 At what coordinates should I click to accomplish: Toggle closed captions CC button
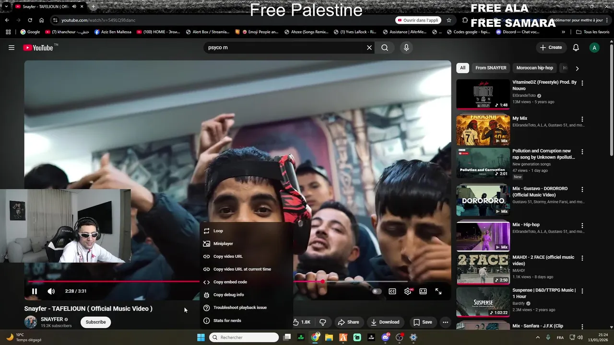point(392,291)
